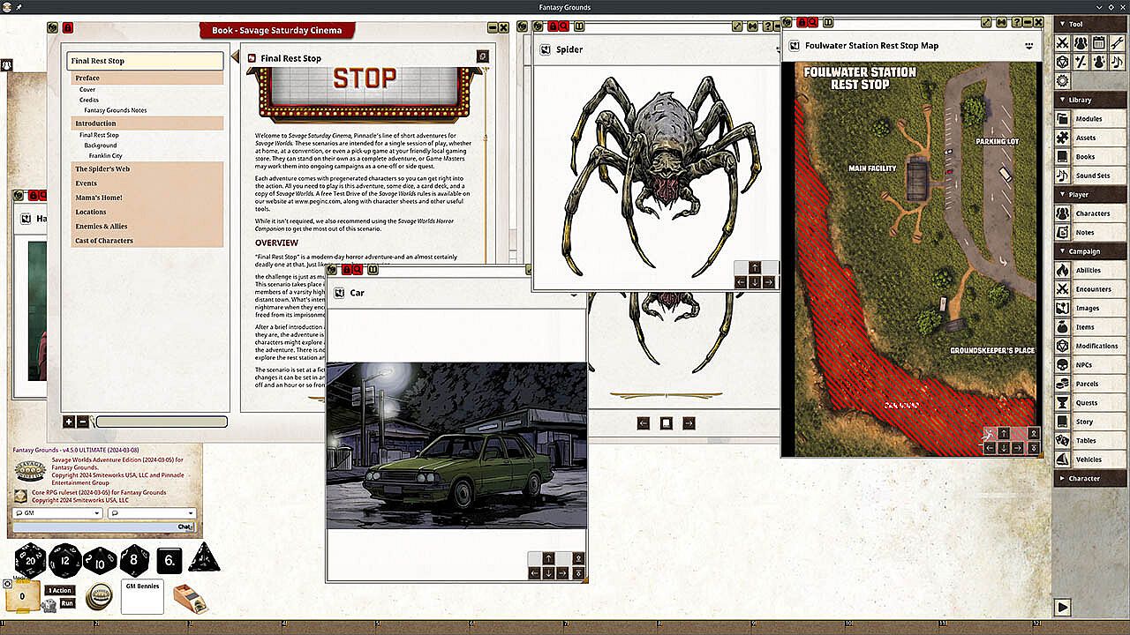Viewport: 1130px width, 635px height.
Task: Pick up the d8 die
Action: click(134, 560)
